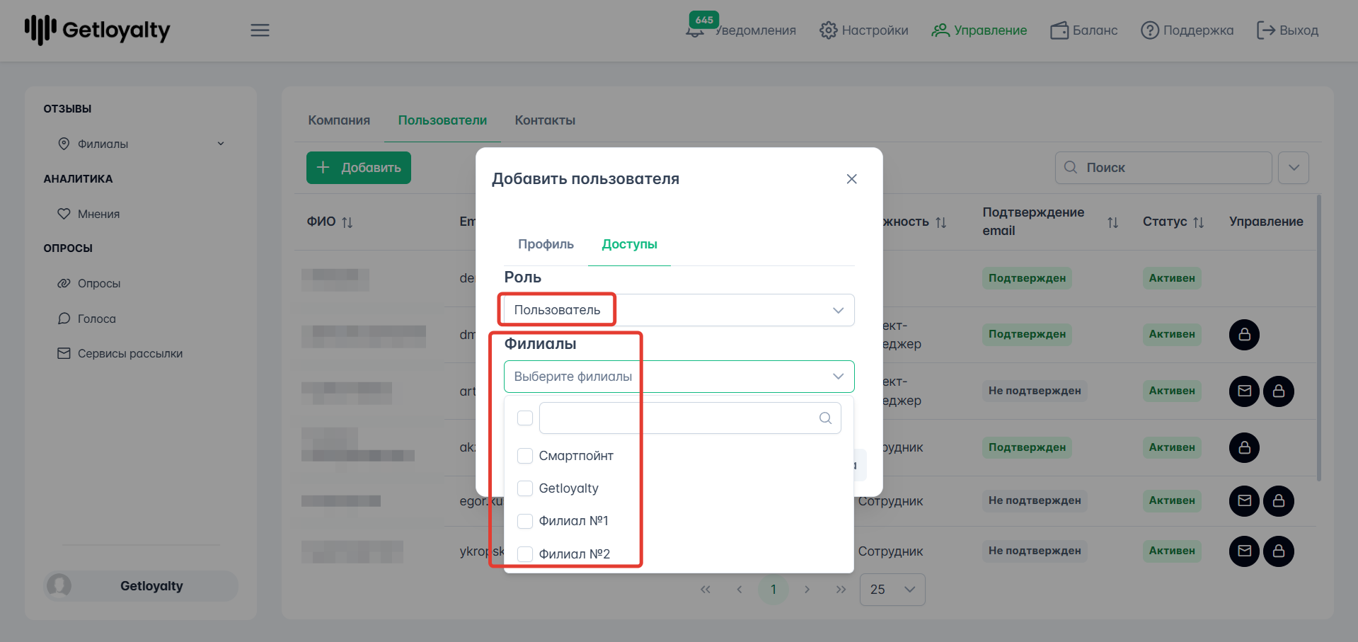The image size is (1358, 642).
Task: Collapse the Выберите филиалы dropdown
Action: [838, 377]
